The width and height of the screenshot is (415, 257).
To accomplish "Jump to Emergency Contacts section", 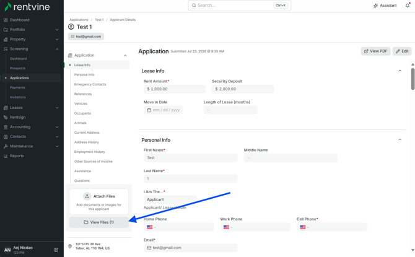I will (90, 84).
